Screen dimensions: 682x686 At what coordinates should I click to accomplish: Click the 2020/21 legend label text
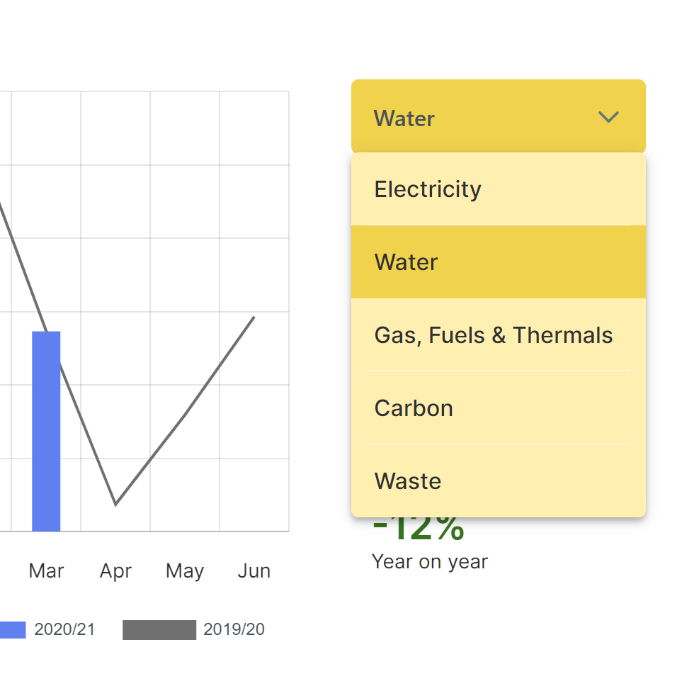[64, 630]
